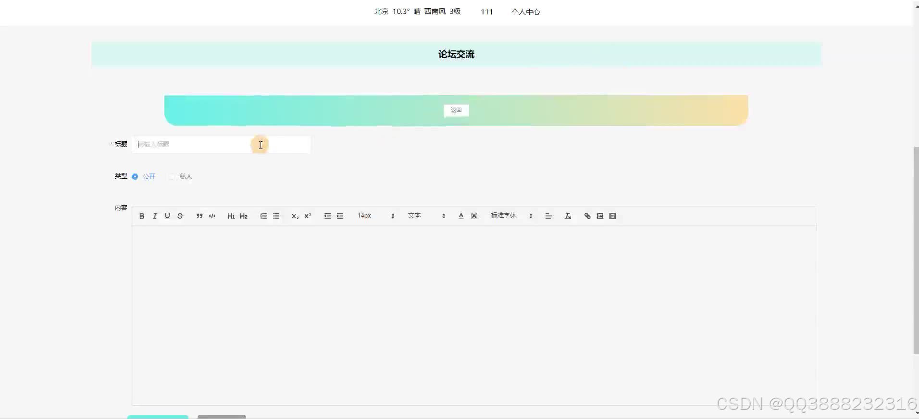Image resolution: width=919 pixels, height=419 pixels.
Task: Focus the 标题 input field
Action: [x=222, y=144]
